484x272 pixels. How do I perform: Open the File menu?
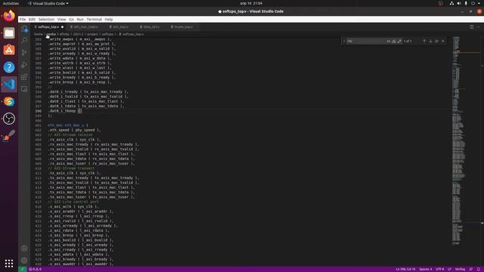tap(23, 19)
